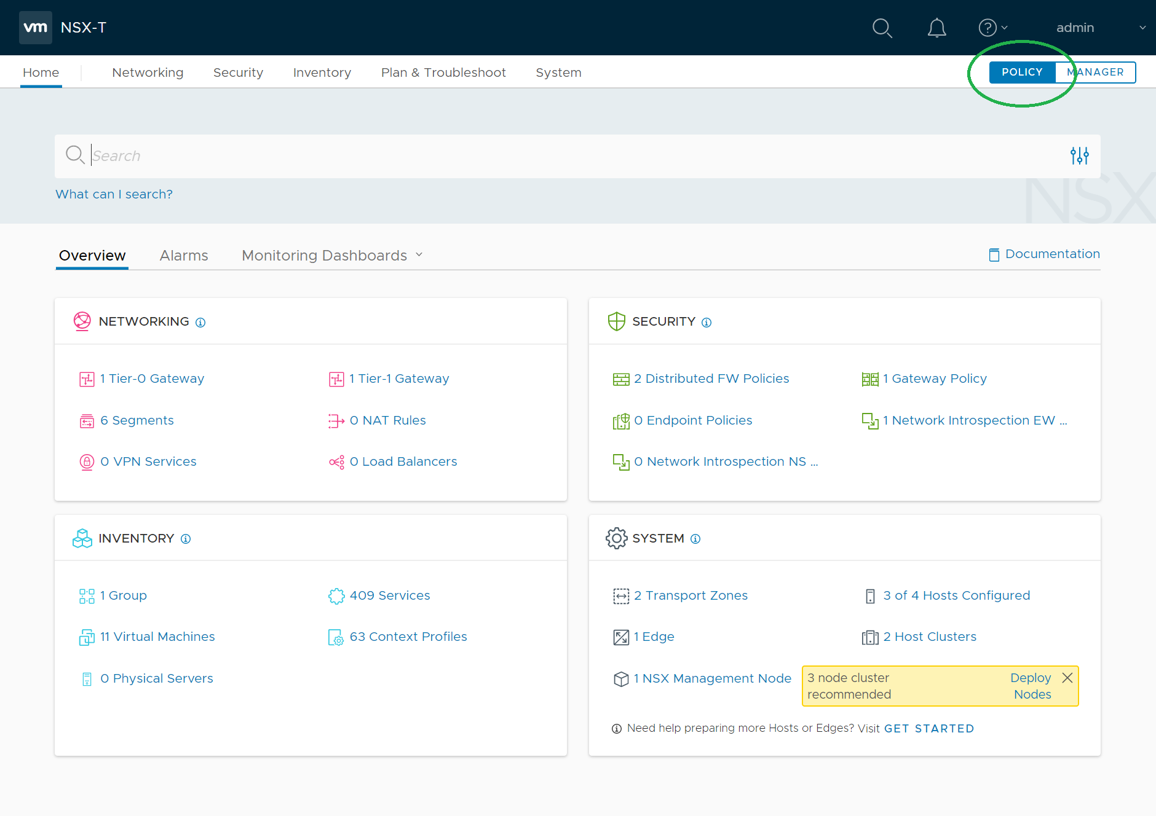This screenshot has height=816, width=1156.
Task: Click the Distributed FW Policies icon
Action: (x=621, y=379)
